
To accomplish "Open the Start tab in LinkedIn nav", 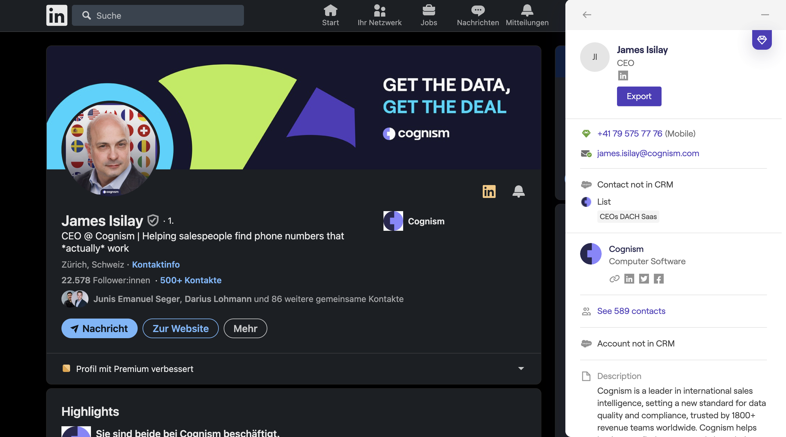I will point(330,15).
